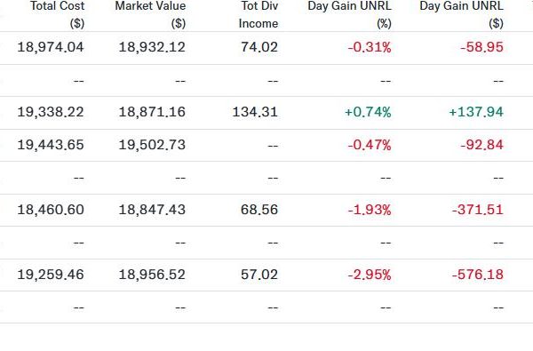Sort by the Total Cost ($) column header
This screenshot has width=533, height=351.
[57, 14]
